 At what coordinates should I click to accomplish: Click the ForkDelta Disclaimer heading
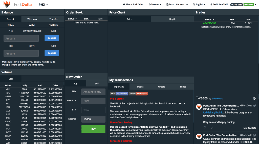121,141
